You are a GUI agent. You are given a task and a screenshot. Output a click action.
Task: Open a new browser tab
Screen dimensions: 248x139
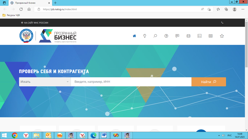tap(55, 3)
